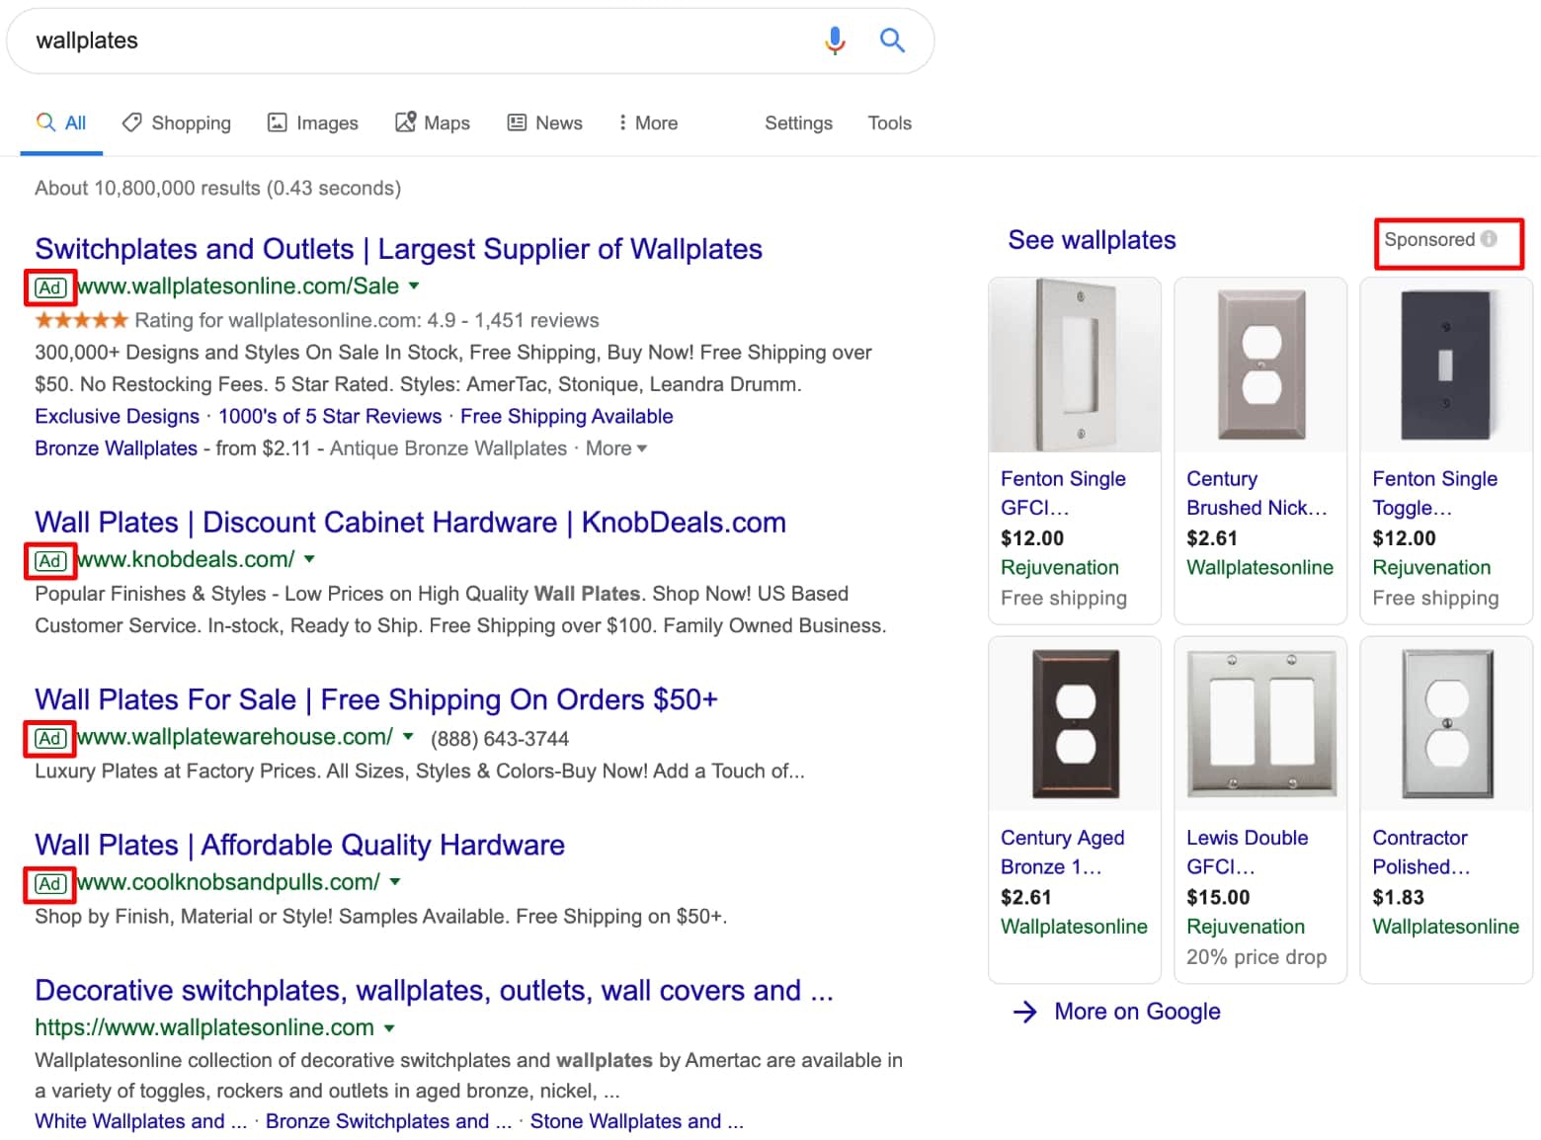Expand the arrow next to knobdeals.com
The height and width of the screenshot is (1140, 1541).
pos(310,559)
